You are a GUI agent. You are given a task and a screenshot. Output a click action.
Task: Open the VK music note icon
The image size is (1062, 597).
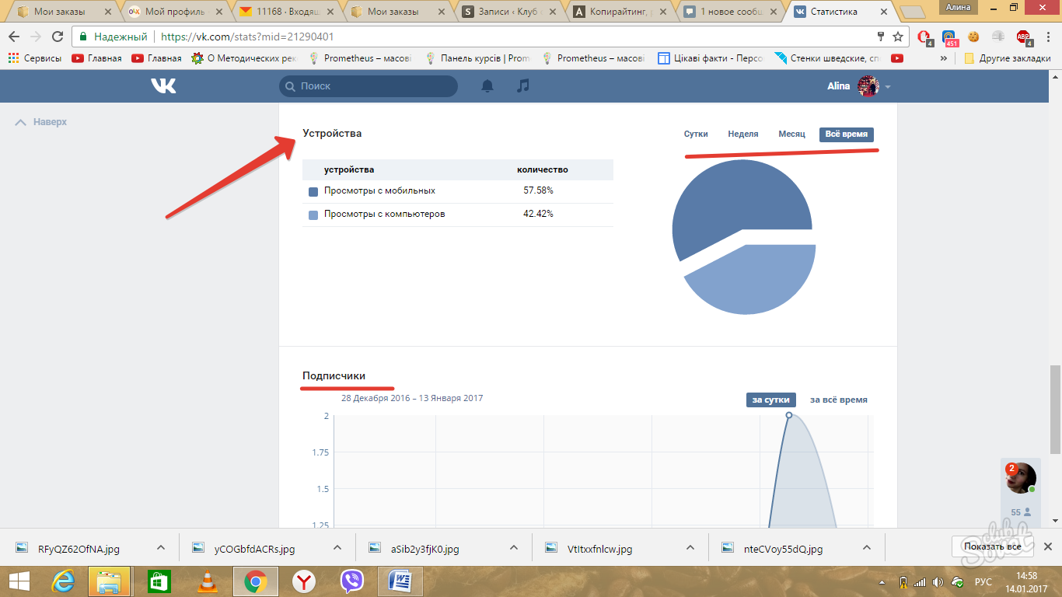[x=523, y=86]
